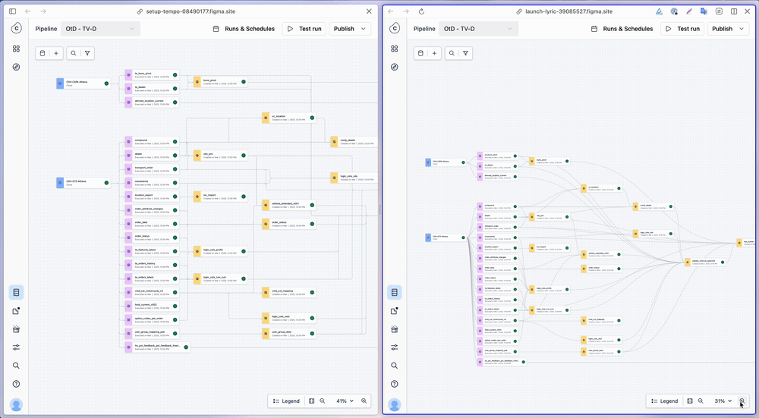Expand the 31% zoom level dropdown

(x=723, y=401)
